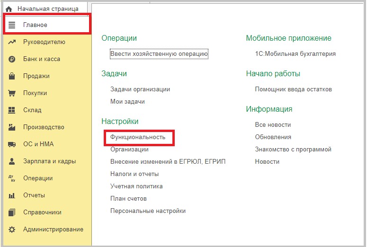
Task: Click the truck icon for ОС и НМА
Action: point(12,144)
